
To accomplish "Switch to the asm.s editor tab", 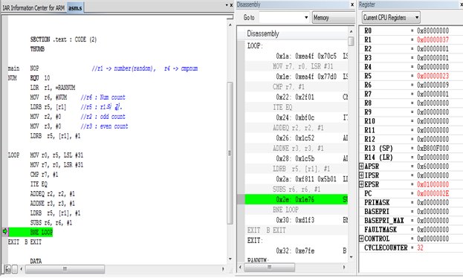I will click(75, 8).
